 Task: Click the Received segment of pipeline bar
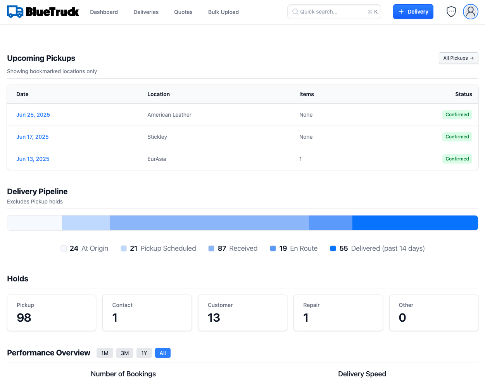pyautogui.click(x=209, y=223)
